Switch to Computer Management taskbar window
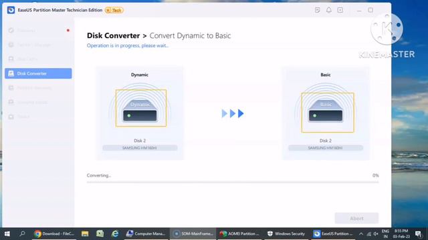 tap(146, 234)
